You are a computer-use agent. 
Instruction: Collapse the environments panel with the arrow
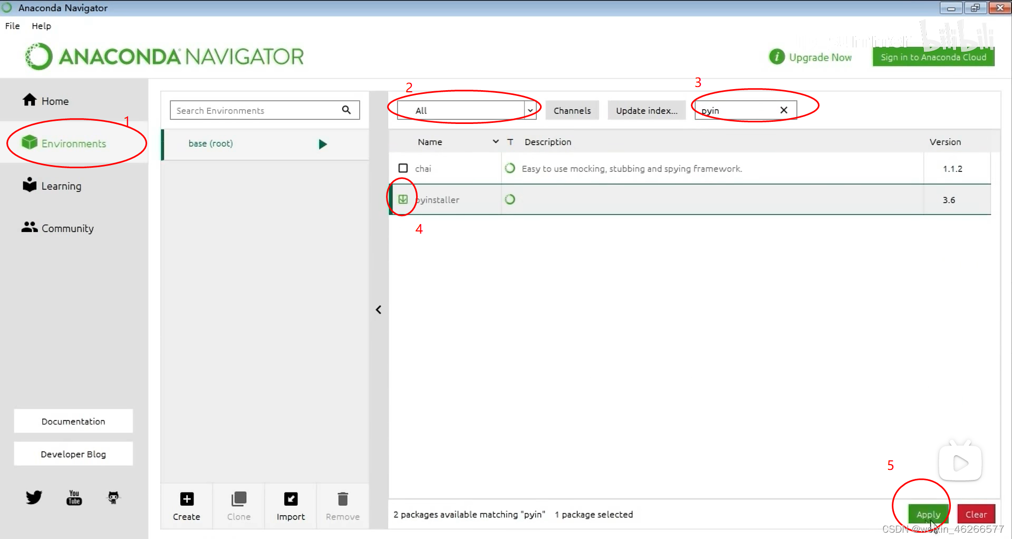pos(378,310)
